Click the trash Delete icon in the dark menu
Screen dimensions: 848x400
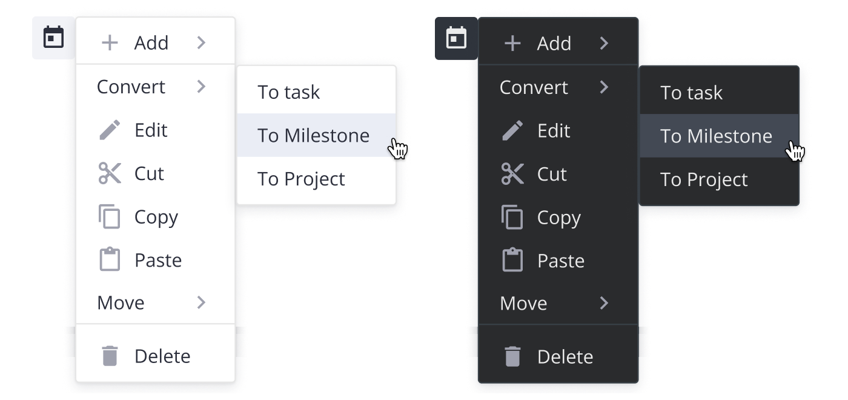point(513,357)
